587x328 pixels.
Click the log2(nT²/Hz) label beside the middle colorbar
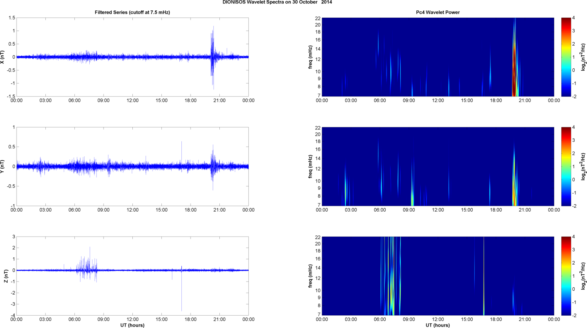coord(584,166)
